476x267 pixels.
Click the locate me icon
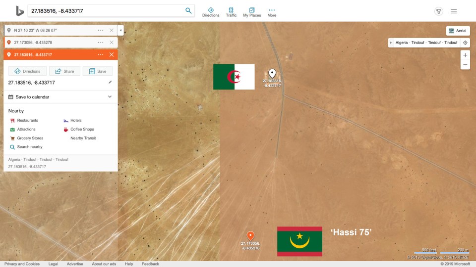click(465, 43)
